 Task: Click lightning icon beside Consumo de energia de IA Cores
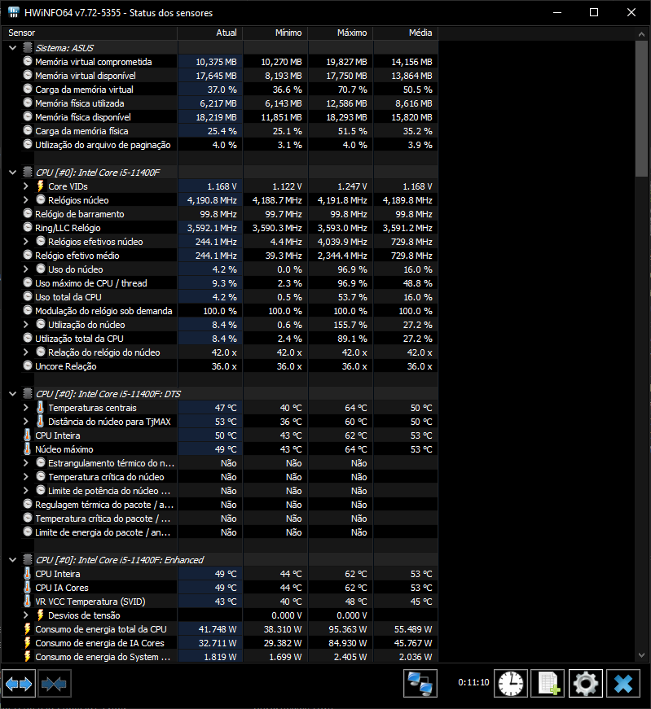coord(27,643)
